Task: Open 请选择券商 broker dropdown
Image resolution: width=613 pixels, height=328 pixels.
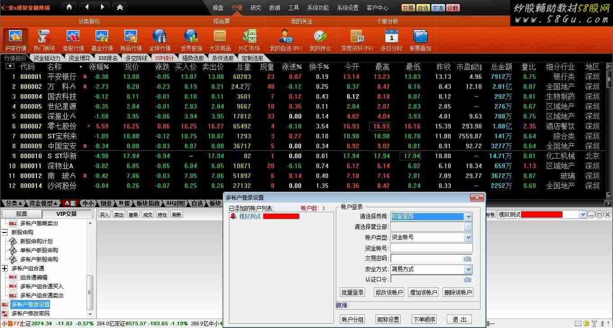Action: [468, 217]
